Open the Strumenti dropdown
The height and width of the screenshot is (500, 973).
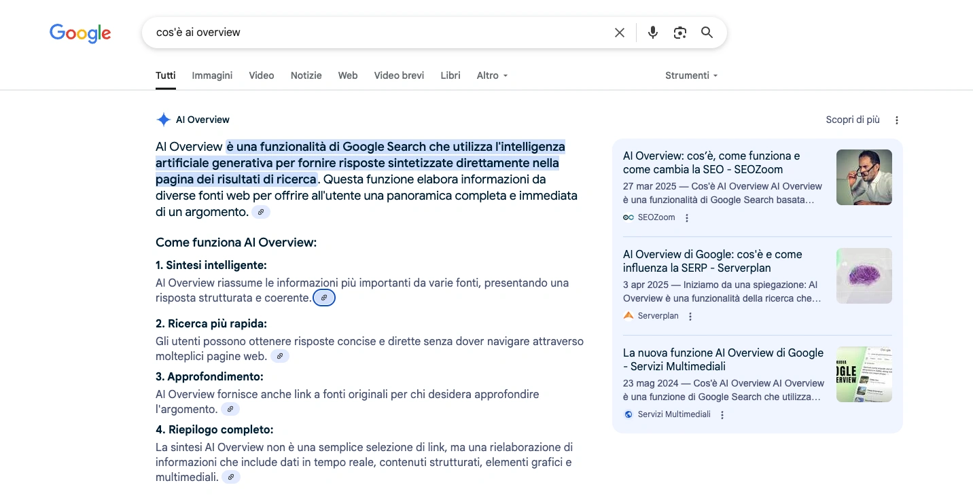[691, 75]
